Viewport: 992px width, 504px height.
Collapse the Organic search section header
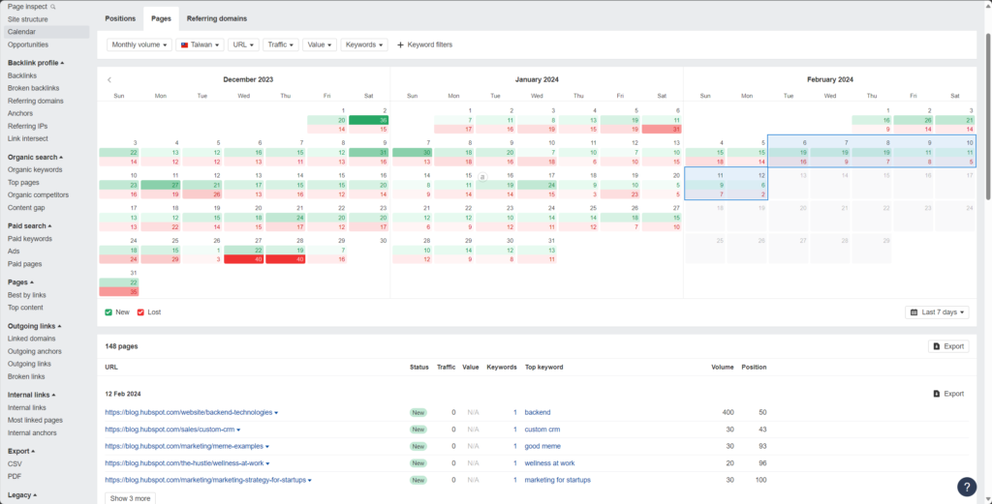[x=35, y=158]
